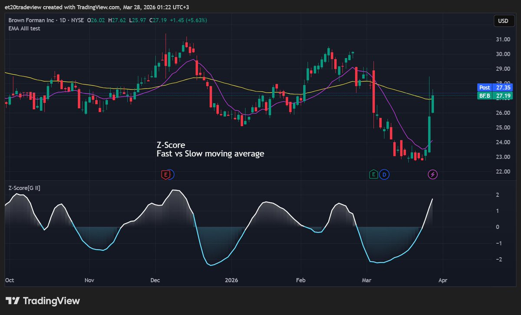The image size is (521, 315).
Task: Click the green earnings E marker in March
Action: [373, 175]
